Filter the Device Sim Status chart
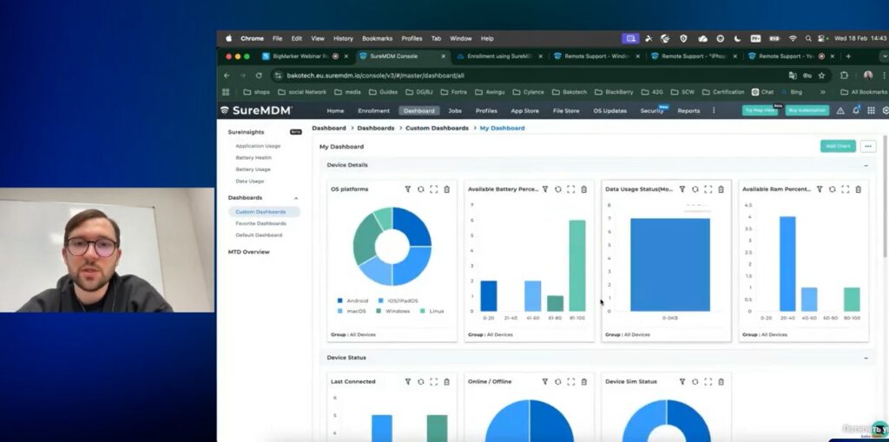The height and width of the screenshot is (442, 889). tap(682, 381)
